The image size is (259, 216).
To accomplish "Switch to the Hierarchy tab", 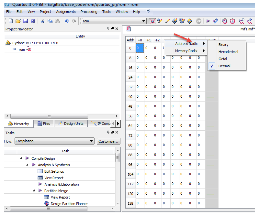I will (x=19, y=124).
